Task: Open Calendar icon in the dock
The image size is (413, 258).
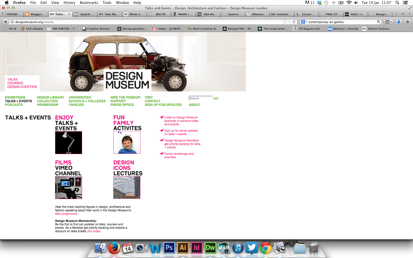Action: (x=128, y=248)
